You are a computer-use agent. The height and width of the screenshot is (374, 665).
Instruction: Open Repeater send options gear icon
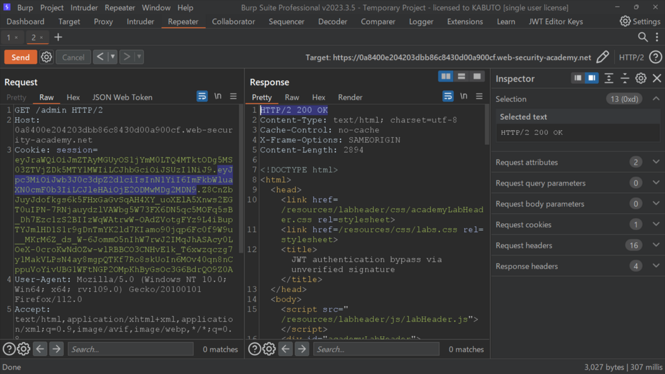[x=47, y=57]
